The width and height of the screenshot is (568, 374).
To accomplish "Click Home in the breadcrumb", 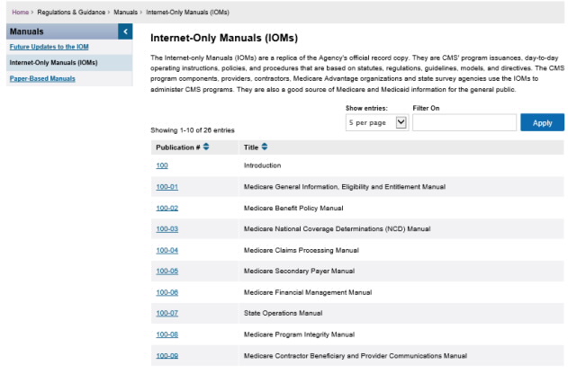I will point(20,11).
